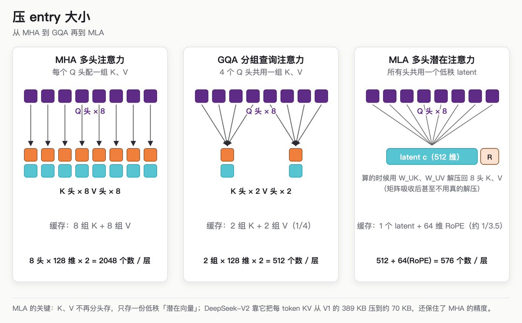Select the label "K 头 × 2 V 头 × 2"
522x323 pixels.
[261, 191]
